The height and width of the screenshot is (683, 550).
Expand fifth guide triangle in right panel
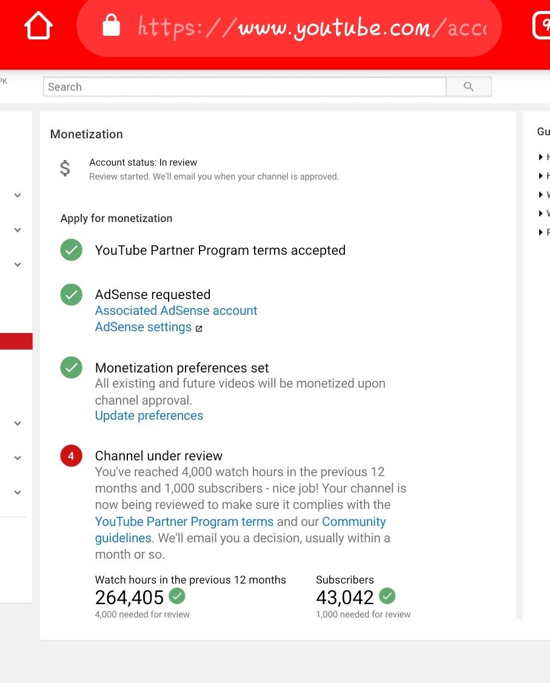tap(540, 232)
